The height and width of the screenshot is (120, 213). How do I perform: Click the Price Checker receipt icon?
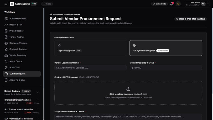pos(6,31)
